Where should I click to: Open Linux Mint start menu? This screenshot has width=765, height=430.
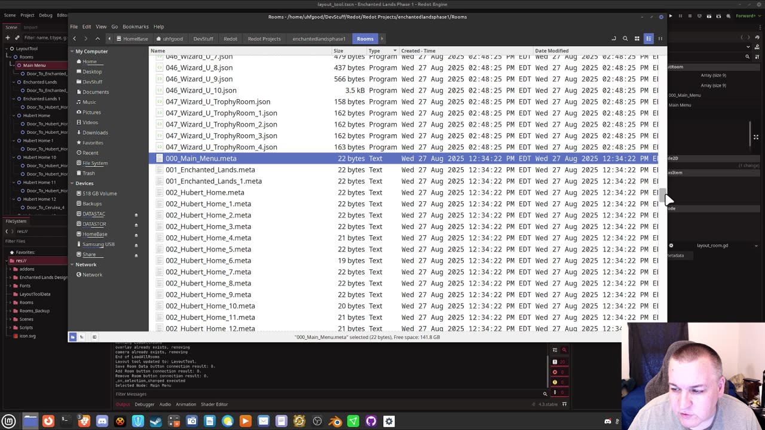pos(9,421)
